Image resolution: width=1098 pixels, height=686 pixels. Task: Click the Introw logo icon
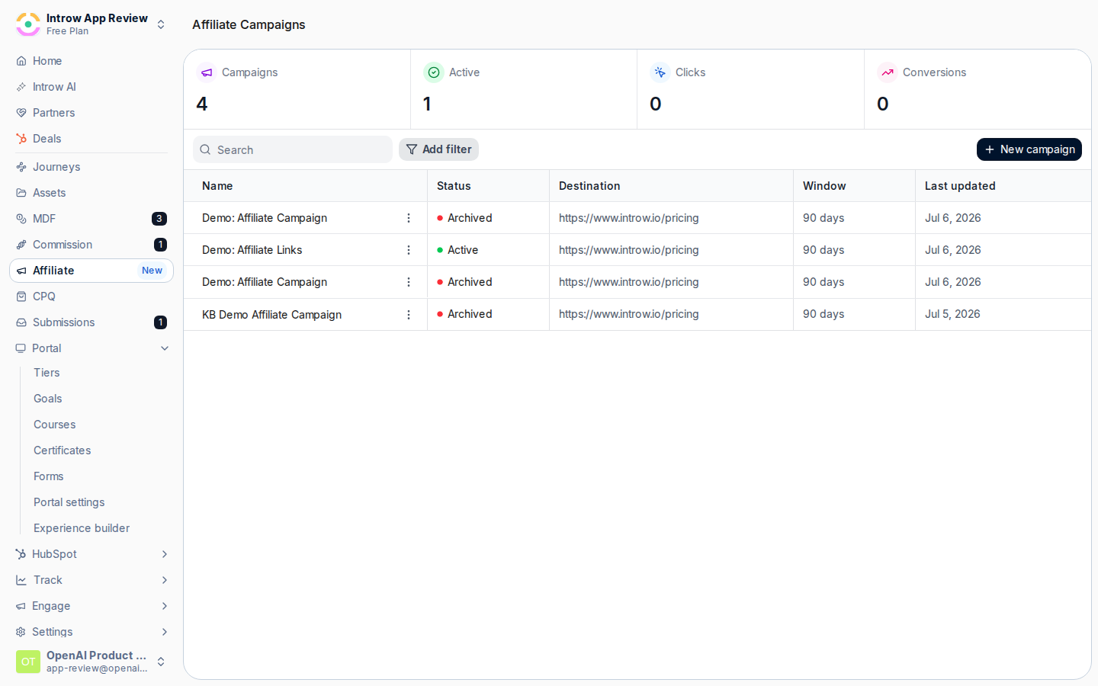pos(28,24)
